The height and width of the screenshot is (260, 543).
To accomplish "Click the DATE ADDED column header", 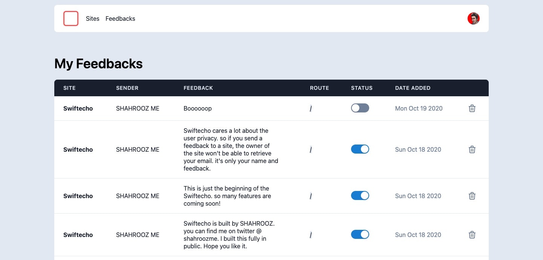I will point(413,88).
